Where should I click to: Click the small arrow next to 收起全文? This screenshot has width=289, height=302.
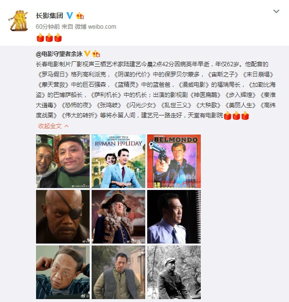pyautogui.click(x=66, y=126)
